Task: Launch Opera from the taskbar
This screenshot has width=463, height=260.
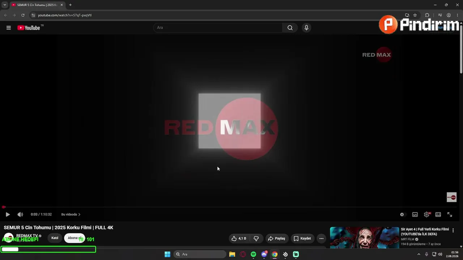Action: pyautogui.click(x=243, y=254)
